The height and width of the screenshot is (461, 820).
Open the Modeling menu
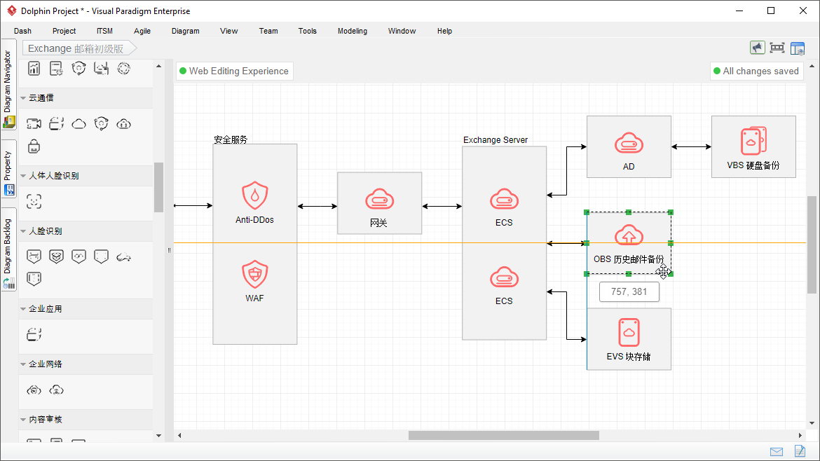coord(353,31)
